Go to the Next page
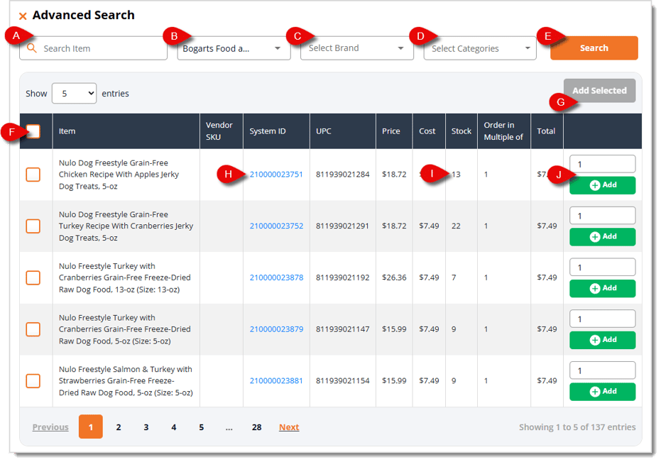The image size is (661, 462). [289, 427]
